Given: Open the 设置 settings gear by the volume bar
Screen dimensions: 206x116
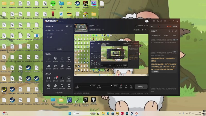Looking at the screenshot, I should pos(131,86).
